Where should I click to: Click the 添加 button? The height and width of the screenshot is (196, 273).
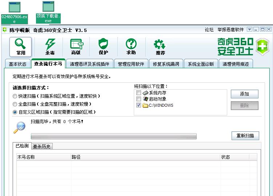(244, 94)
